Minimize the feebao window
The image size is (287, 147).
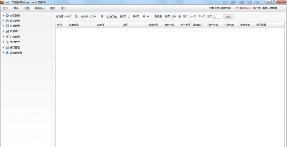coord(269,2)
